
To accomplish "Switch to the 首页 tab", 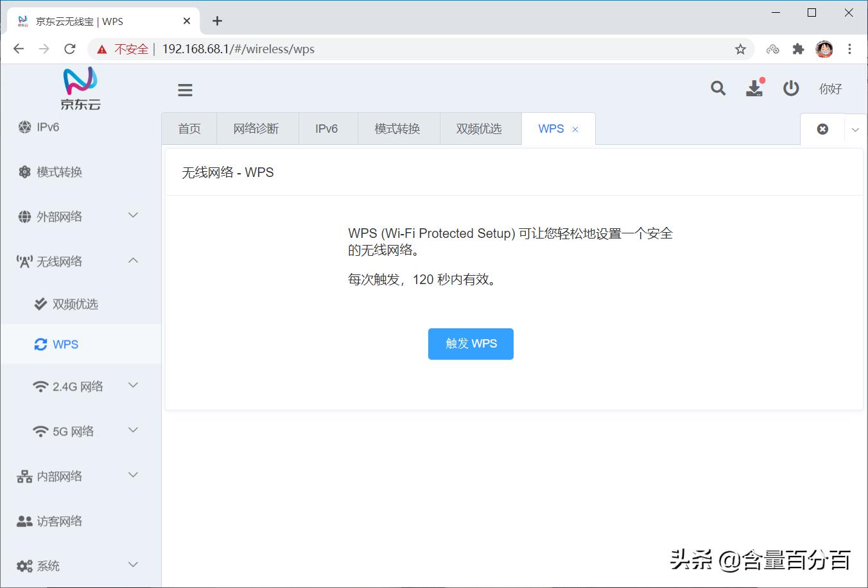I will coord(189,128).
